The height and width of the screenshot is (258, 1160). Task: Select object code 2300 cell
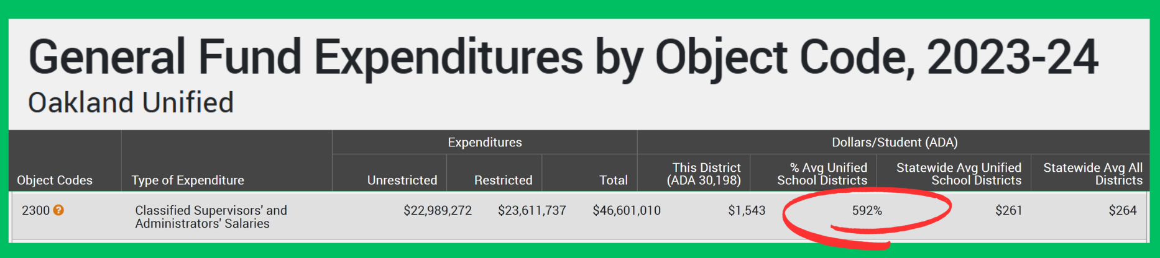pyautogui.click(x=35, y=210)
